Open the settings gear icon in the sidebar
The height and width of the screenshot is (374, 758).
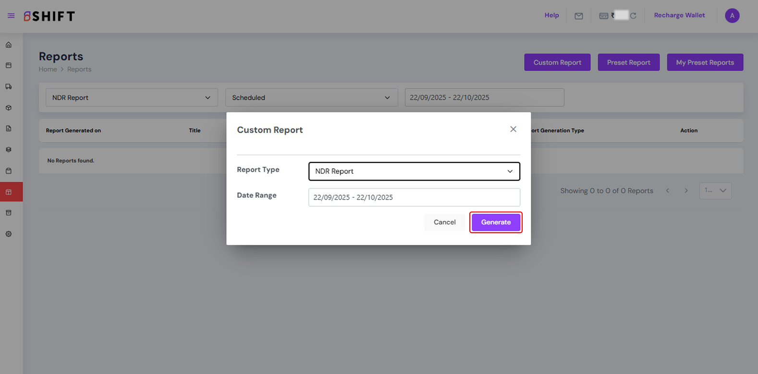pos(9,234)
